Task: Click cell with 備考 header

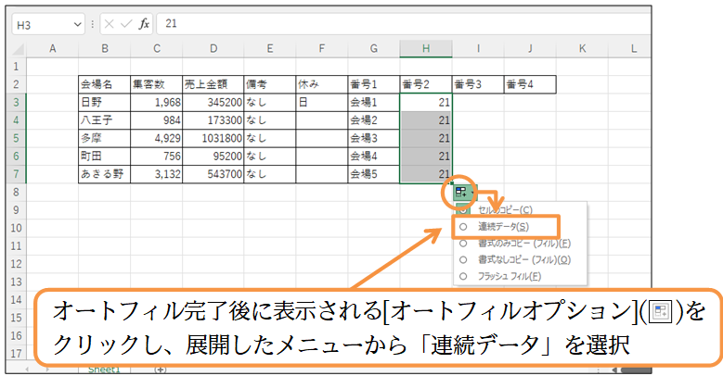Action: click(270, 84)
